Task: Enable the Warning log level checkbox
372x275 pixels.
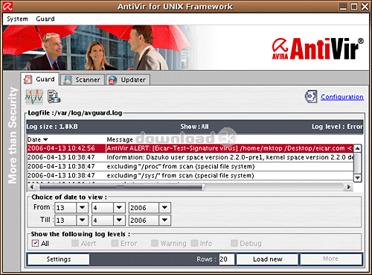Action: tap(155, 243)
